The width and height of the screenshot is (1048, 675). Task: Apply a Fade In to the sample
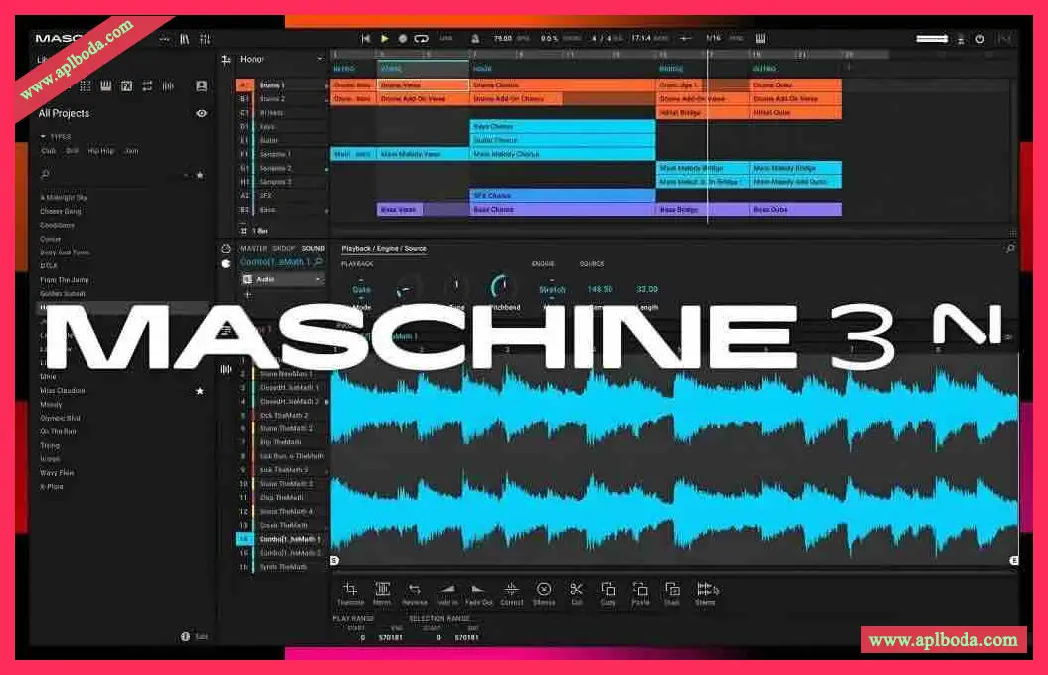pos(446,589)
